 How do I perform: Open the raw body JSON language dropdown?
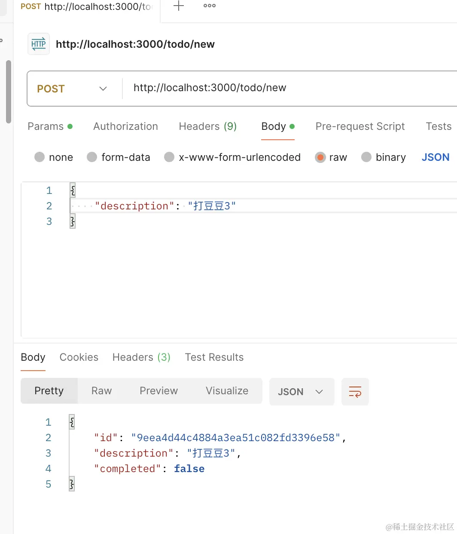pos(435,157)
